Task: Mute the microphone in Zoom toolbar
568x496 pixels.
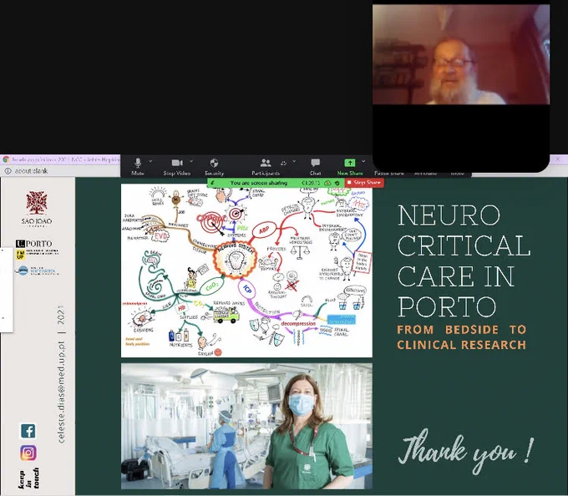Action: point(137,166)
